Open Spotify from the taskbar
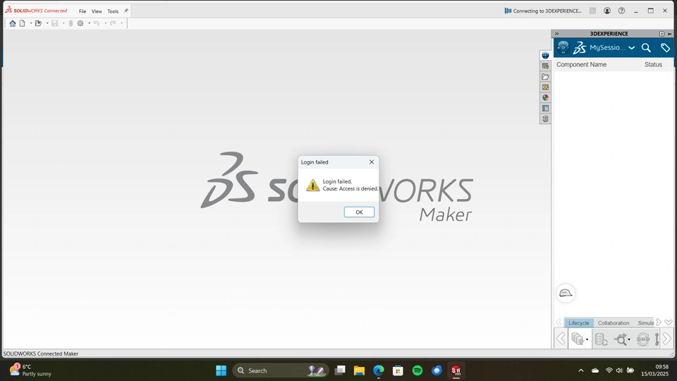 click(417, 370)
